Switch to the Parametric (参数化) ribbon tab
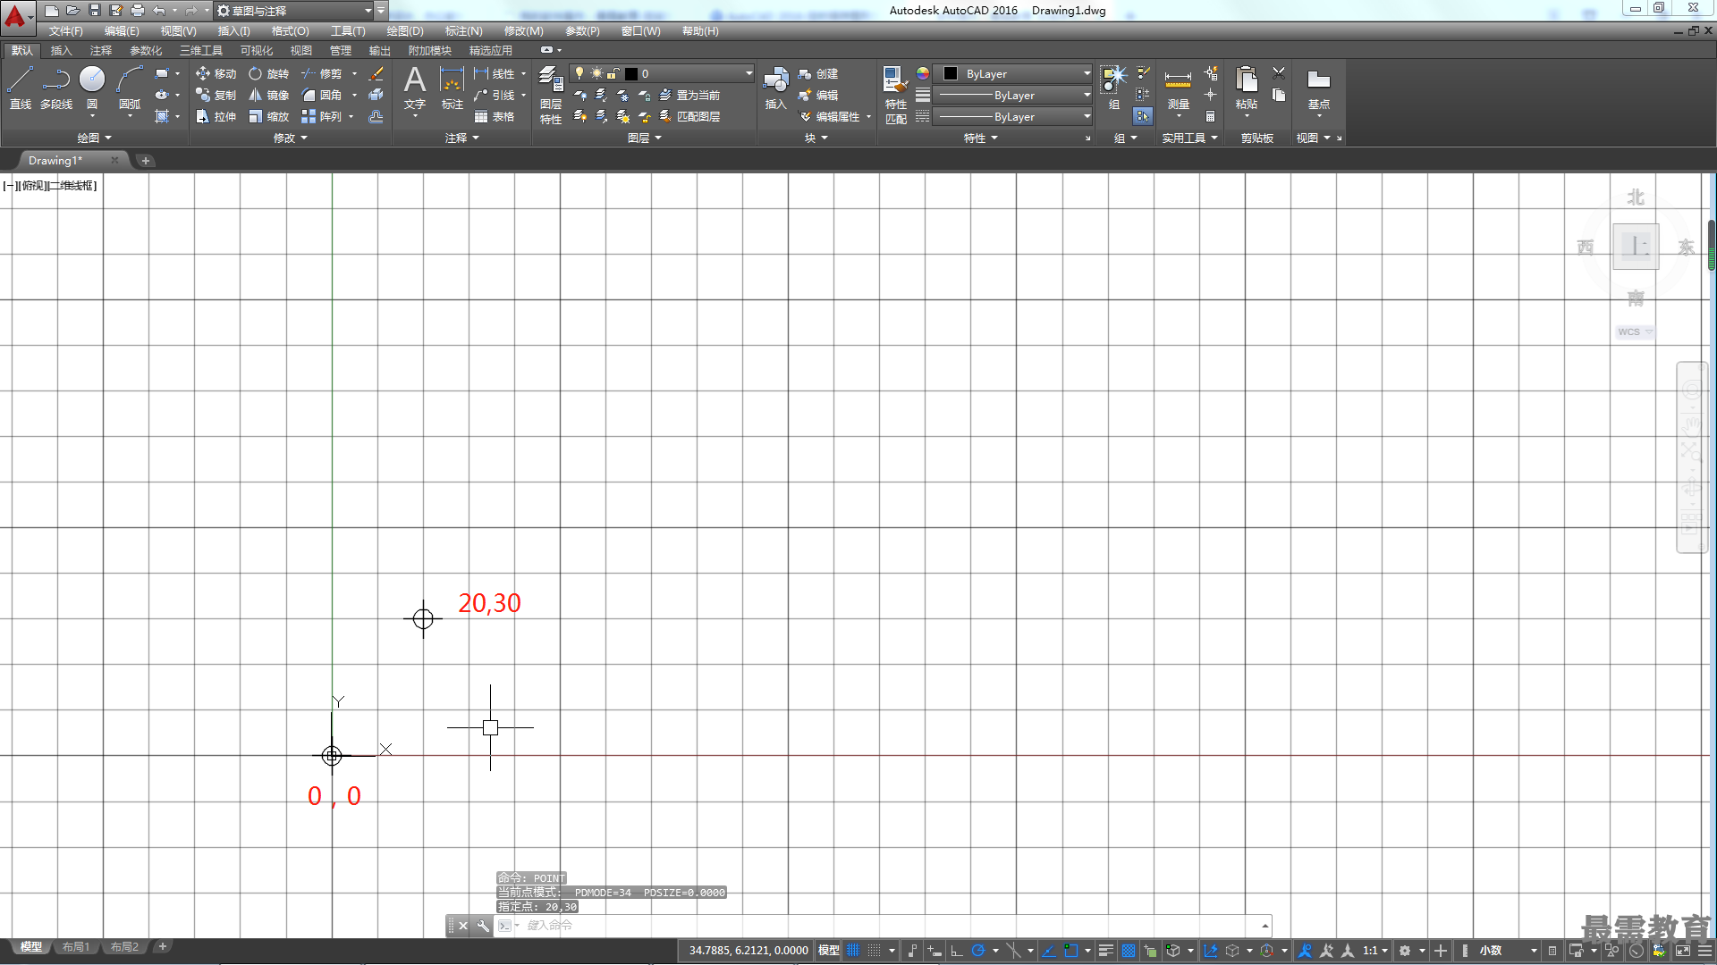 click(146, 50)
